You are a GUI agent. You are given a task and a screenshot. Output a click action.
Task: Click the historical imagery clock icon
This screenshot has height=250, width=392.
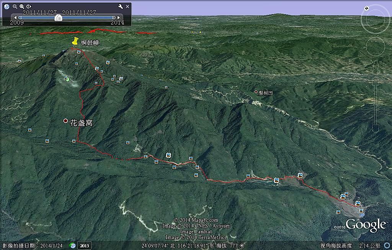coord(7,6)
